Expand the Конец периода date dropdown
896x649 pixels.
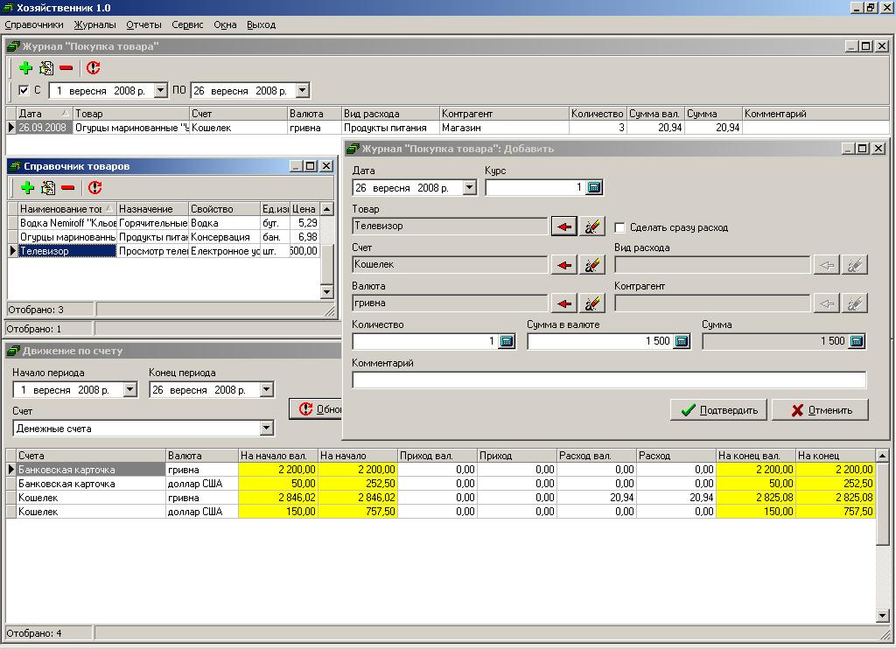pyautogui.click(x=267, y=390)
